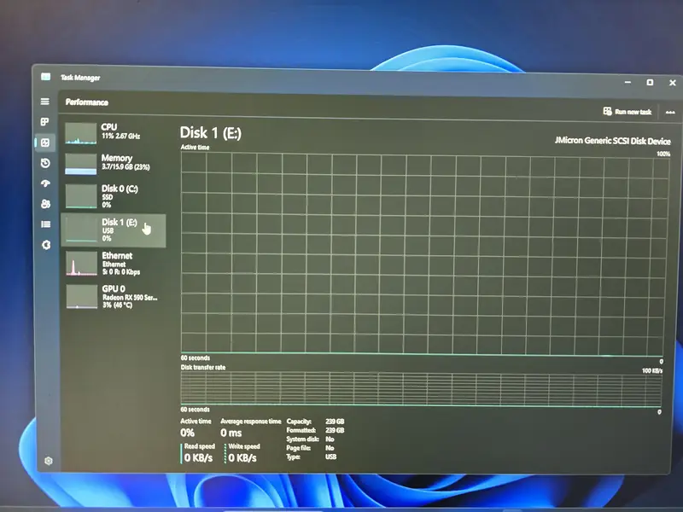
Task: Click the Task Manager app icon in title bar
Action: click(46, 77)
